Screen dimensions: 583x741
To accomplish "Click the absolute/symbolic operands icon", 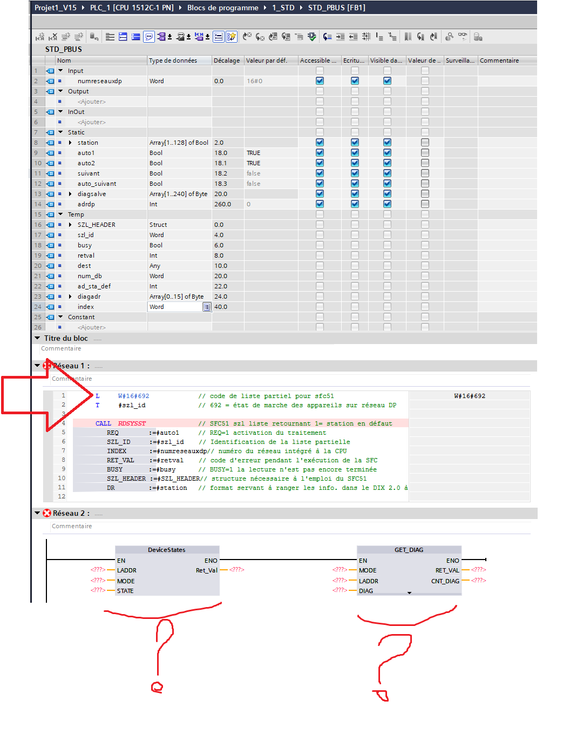I will [x=162, y=37].
